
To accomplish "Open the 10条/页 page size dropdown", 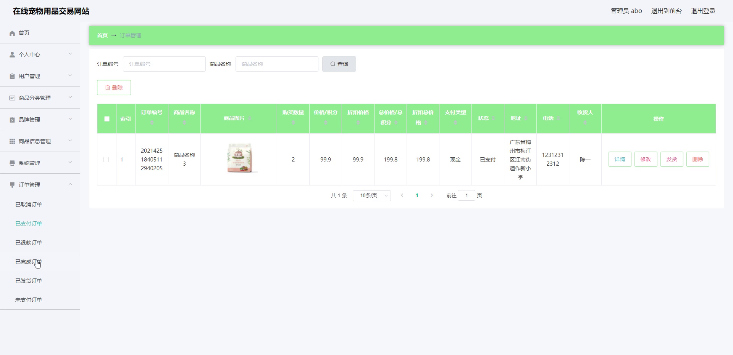I will 371,195.
